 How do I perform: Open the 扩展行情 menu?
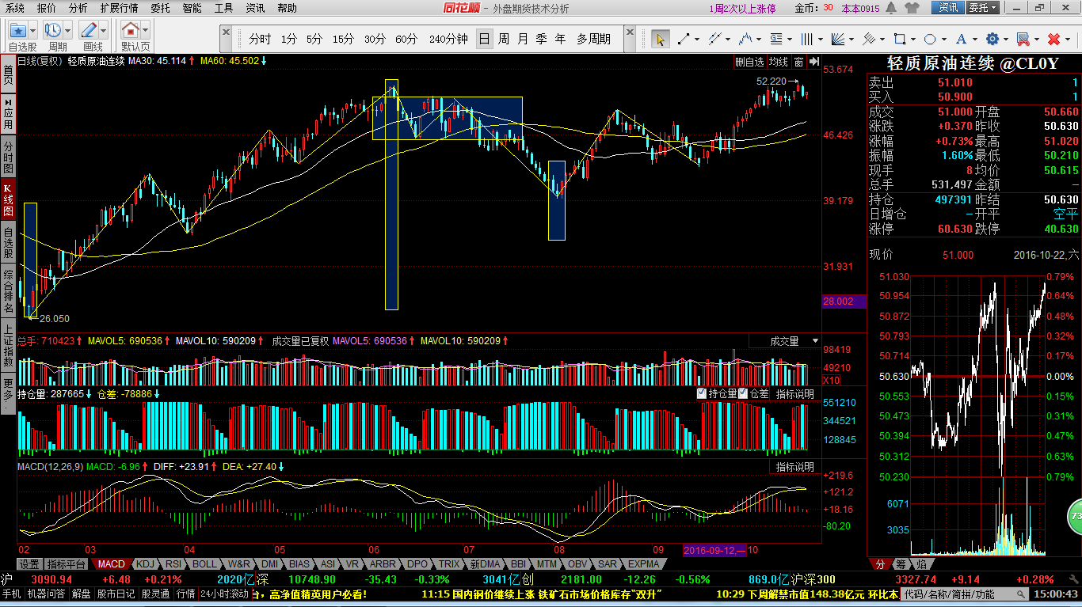tap(119, 8)
